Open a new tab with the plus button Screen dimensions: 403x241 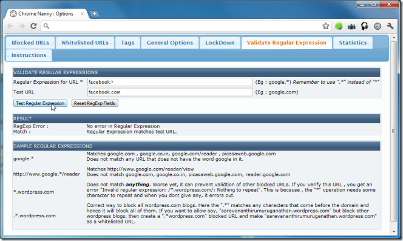coord(94,13)
